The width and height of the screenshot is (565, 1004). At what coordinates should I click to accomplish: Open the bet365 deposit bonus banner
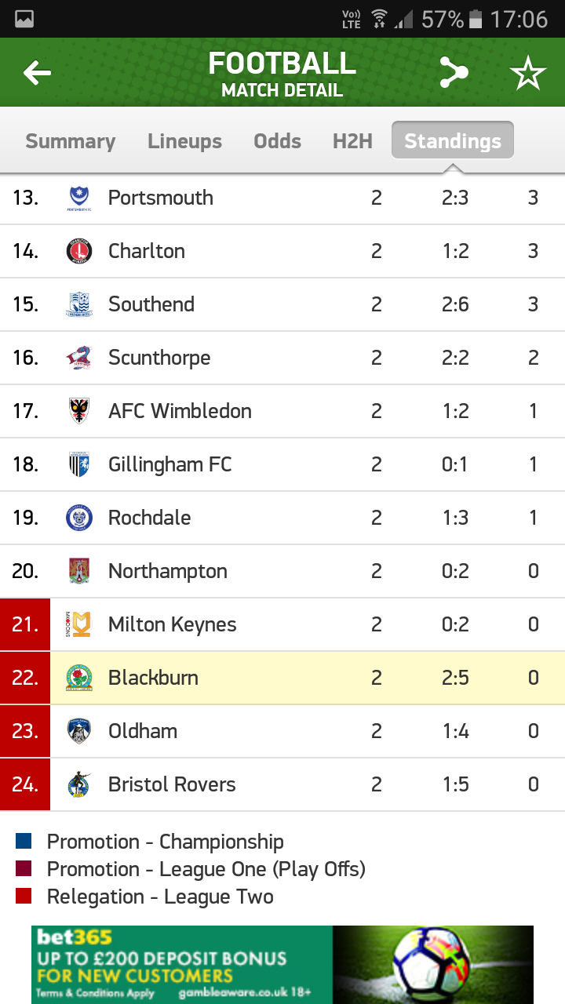click(x=282, y=964)
